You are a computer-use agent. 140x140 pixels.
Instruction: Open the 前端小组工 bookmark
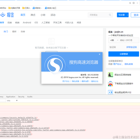click(51, 8)
